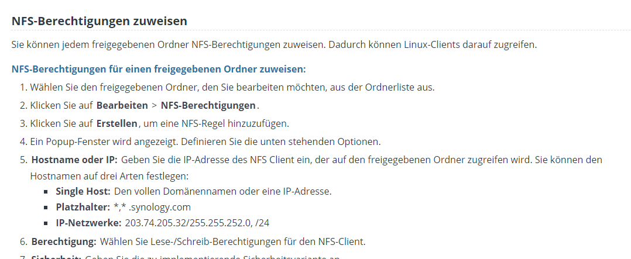Click the bold label "IP-Netzwerke:"
The width and height of the screenshot is (631, 259).
click(88, 223)
